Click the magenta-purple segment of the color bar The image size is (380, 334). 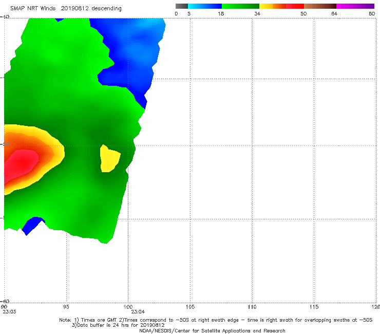(x=355, y=6)
